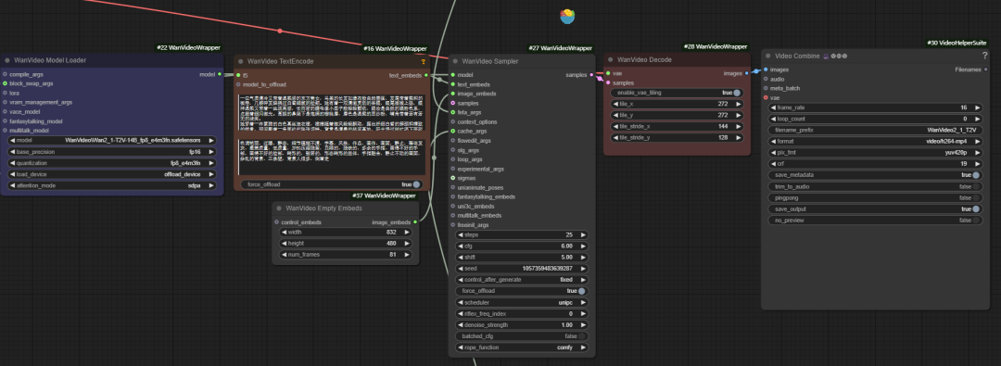Viewport: 1001px width, 366px height.
Task: Click the Filenames output socket
Action: click(x=985, y=69)
